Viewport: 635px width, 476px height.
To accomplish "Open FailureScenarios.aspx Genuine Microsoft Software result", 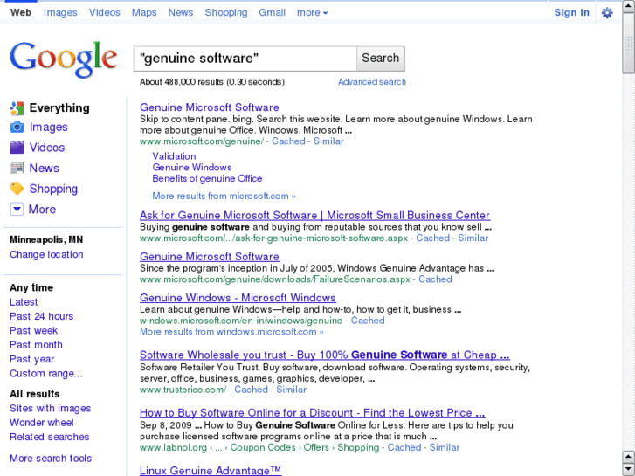I will click(x=210, y=257).
